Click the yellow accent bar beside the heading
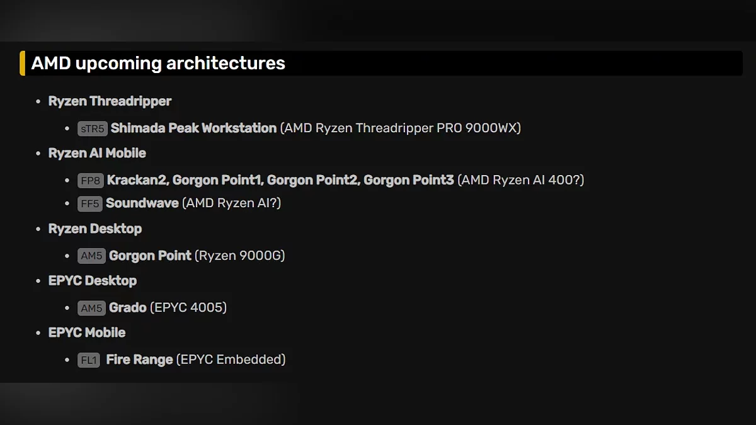Viewport: 756px width, 425px height. coord(23,64)
